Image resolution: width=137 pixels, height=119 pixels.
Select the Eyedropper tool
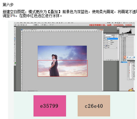15,35
